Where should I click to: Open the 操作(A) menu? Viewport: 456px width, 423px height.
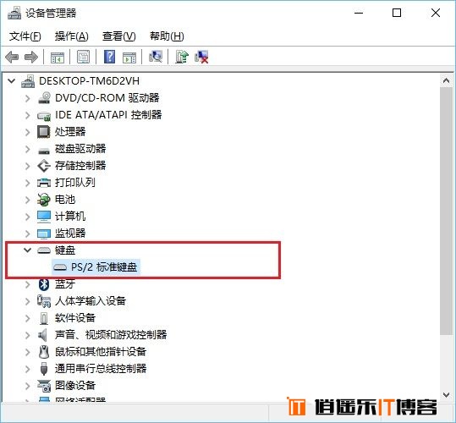(x=72, y=36)
